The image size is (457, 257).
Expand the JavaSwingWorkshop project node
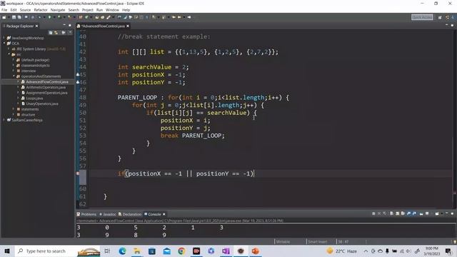4,38
